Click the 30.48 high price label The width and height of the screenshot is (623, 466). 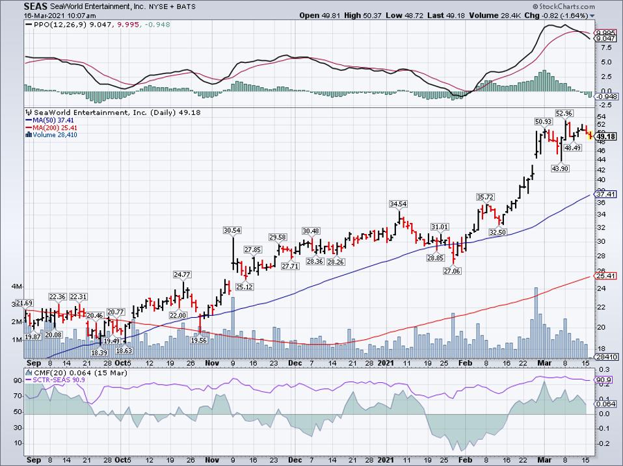pos(311,231)
